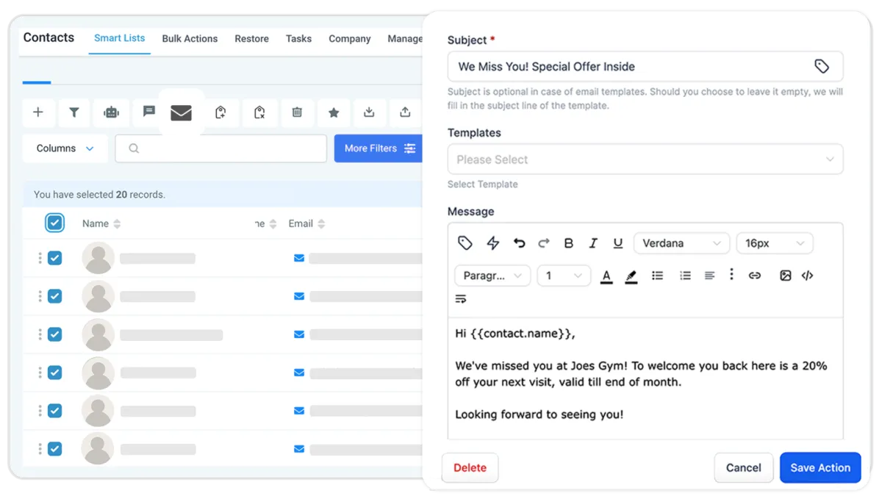The image size is (882, 496).
Task: Click the first contact's avatar thumbnail
Action: pos(98,258)
